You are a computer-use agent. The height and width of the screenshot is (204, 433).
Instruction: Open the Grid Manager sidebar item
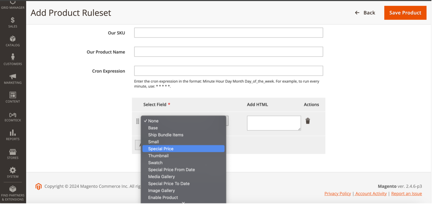tap(13, 4)
